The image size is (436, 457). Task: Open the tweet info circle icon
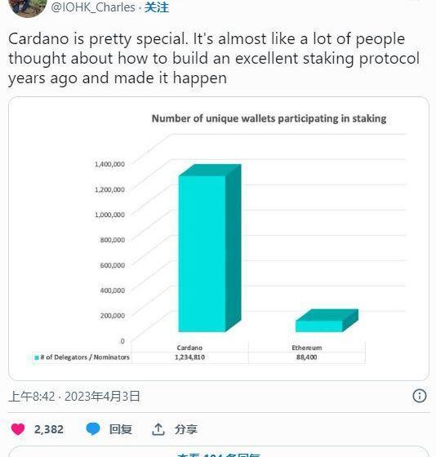click(420, 396)
